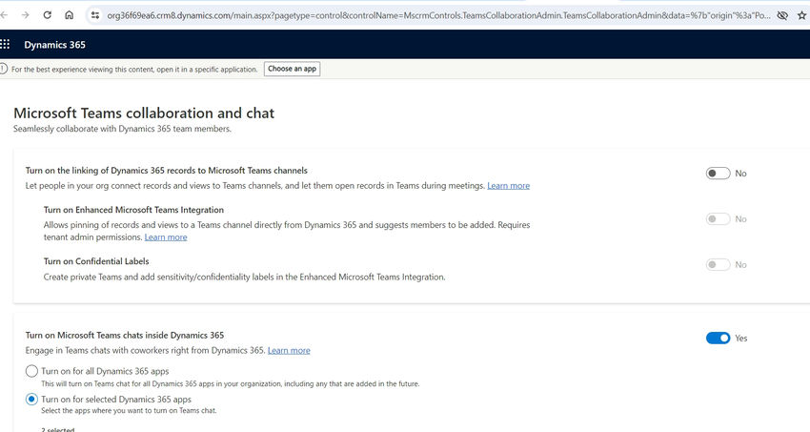The height and width of the screenshot is (432, 810).
Task: Toggle the Confidential Labels switch
Action: point(718,264)
